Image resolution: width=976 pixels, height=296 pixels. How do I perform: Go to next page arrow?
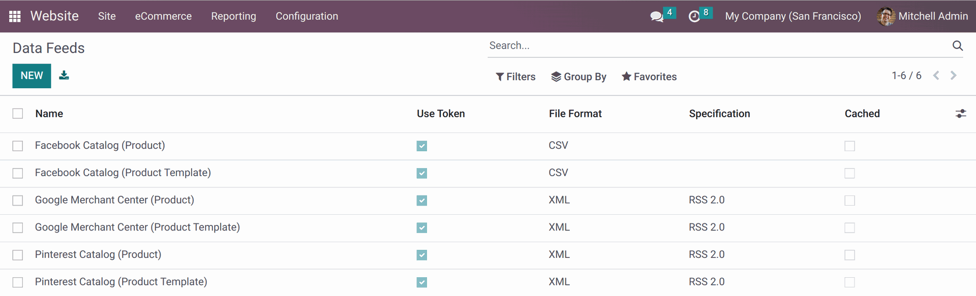[954, 76]
